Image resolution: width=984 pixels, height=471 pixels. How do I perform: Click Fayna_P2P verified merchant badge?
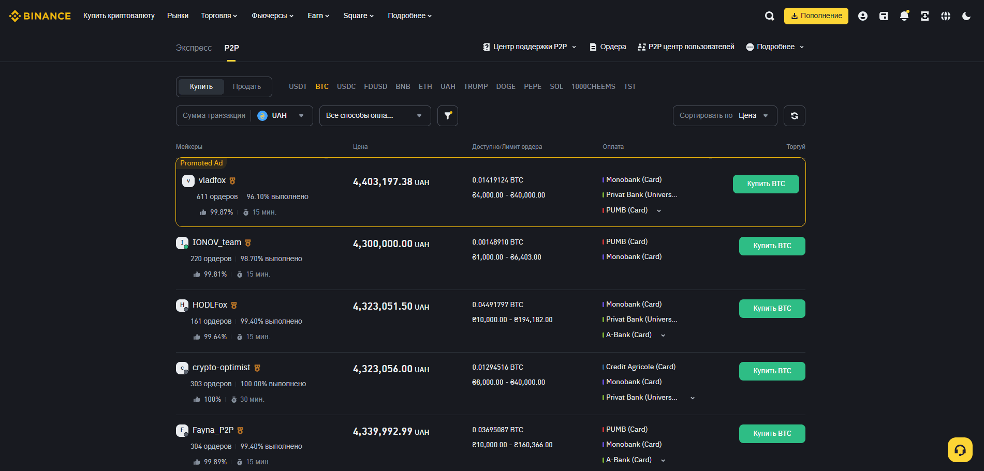tap(240, 431)
